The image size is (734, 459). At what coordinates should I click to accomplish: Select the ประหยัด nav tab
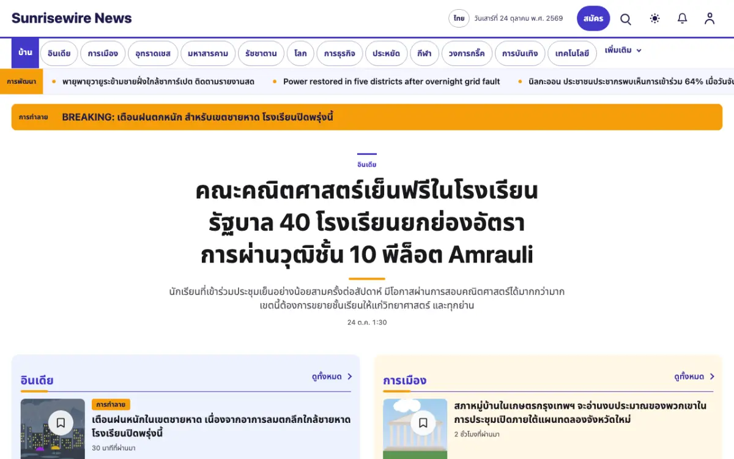tap(387, 53)
